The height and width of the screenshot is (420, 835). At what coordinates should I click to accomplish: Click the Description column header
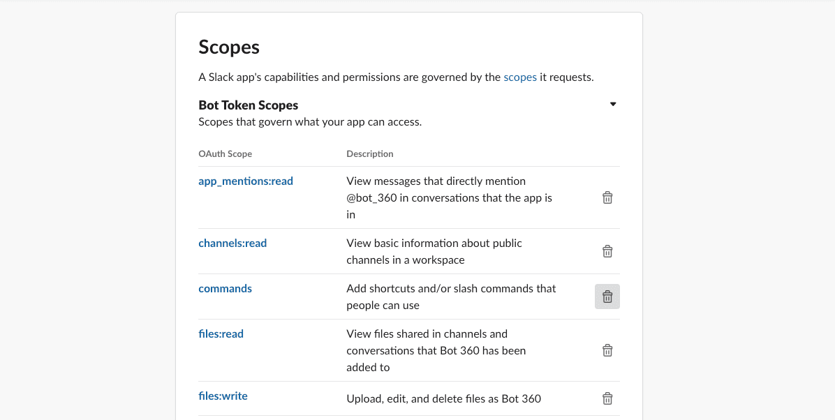369,154
